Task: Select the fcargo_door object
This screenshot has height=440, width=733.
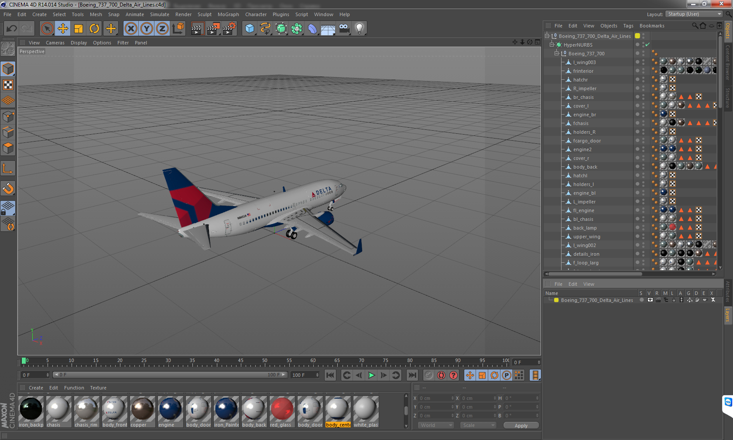Action: click(587, 141)
